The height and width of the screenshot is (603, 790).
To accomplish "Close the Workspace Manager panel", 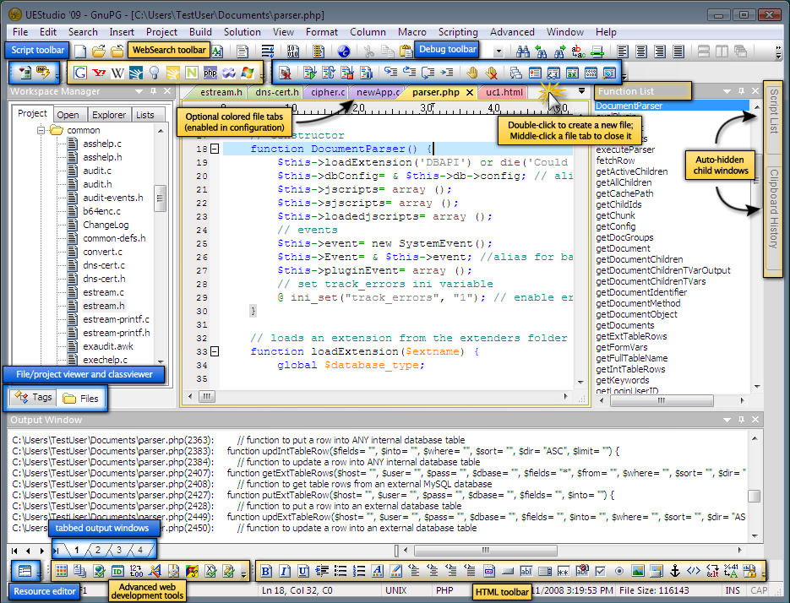I will pos(167,91).
